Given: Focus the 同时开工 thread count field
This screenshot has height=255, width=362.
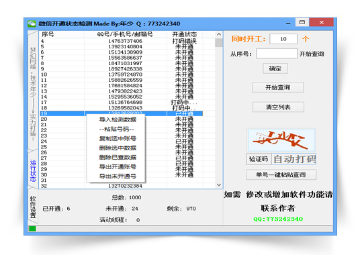Looking at the screenshot, I should coord(283,39).
